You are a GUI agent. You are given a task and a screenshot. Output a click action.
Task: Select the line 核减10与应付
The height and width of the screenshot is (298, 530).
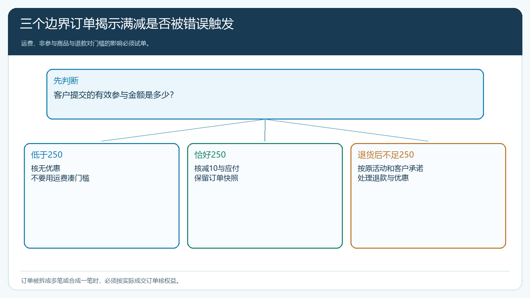point(217,168)
